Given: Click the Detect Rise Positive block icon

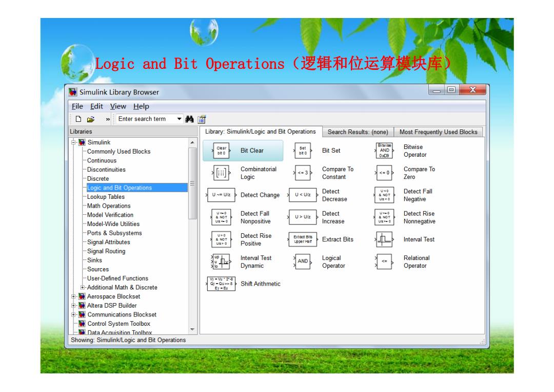Looking at the screenshot, I should pyautogui.click(x=221, y=239).
